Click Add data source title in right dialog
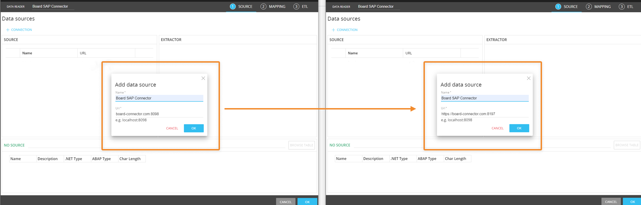This screenshot has width=641, height=205. tap(461, 85)
